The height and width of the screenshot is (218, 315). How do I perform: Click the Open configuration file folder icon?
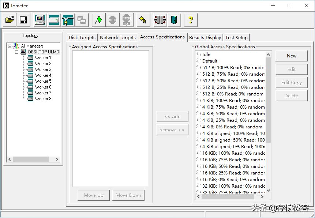pyautogui.click(x=10, y=20)
